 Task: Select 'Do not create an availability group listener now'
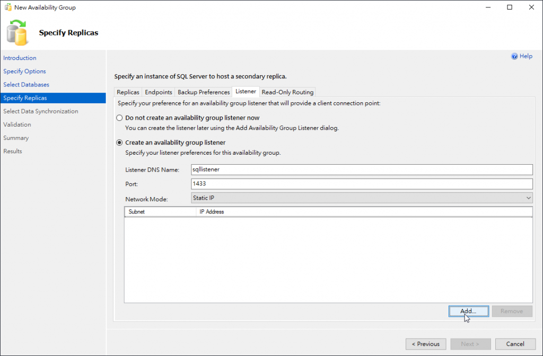119,118
